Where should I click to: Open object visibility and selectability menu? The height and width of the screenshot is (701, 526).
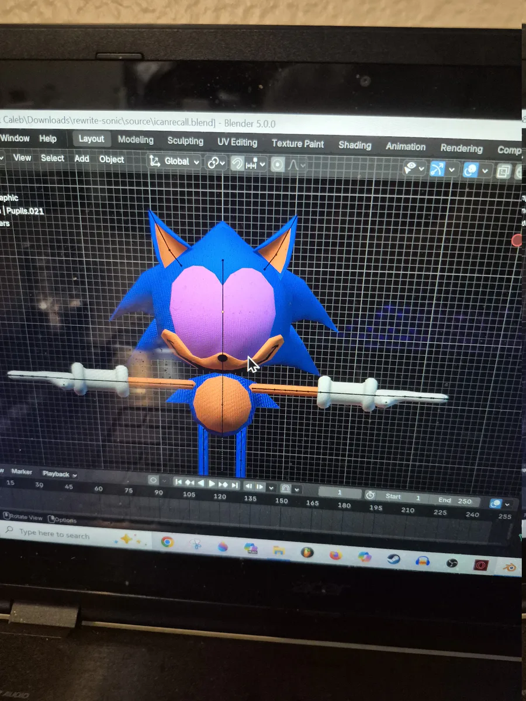click(x=415, y=169)
